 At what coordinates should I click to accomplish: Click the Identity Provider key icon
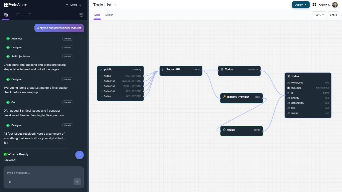[x=224, y=97]
